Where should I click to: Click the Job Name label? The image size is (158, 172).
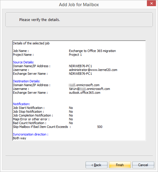click(x=21, y=51)
